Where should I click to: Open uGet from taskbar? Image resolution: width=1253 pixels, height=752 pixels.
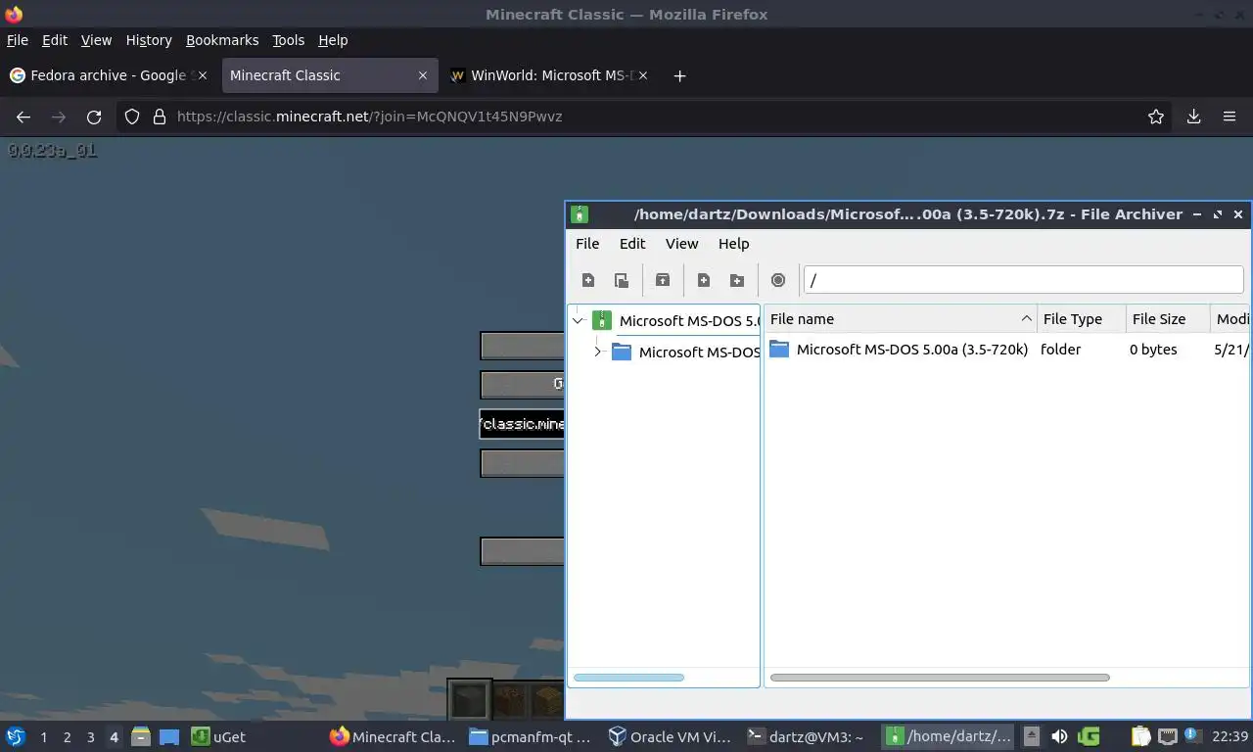click(219, 736)
